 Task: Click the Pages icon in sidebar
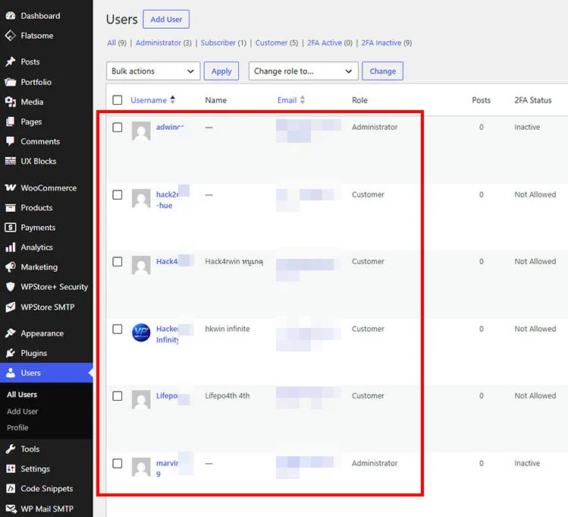11,121
